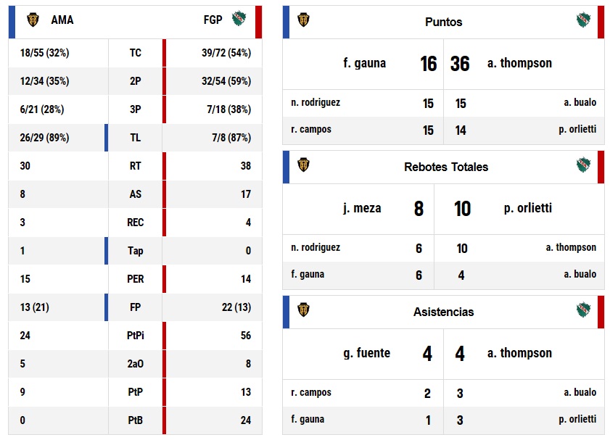This screenshot has width=610, height=440.
Task: Select FGP logo in Rebotes Totales panel
Action: click(x=582, y=165)
